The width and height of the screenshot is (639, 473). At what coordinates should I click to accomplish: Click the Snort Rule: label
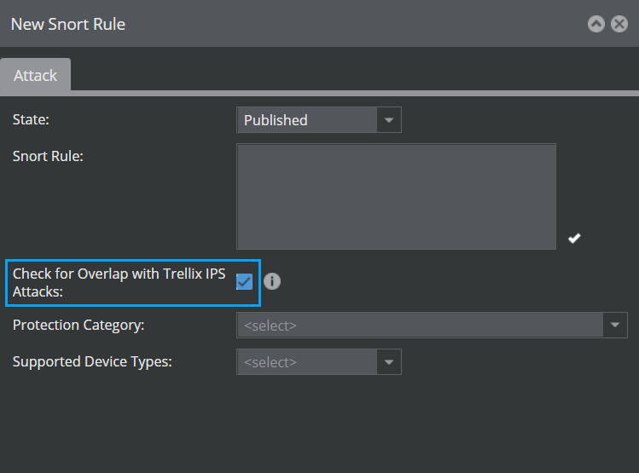(x=48, y=156)
